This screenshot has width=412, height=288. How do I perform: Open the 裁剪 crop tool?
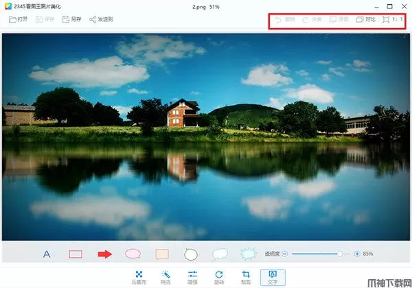click(246, 277)
